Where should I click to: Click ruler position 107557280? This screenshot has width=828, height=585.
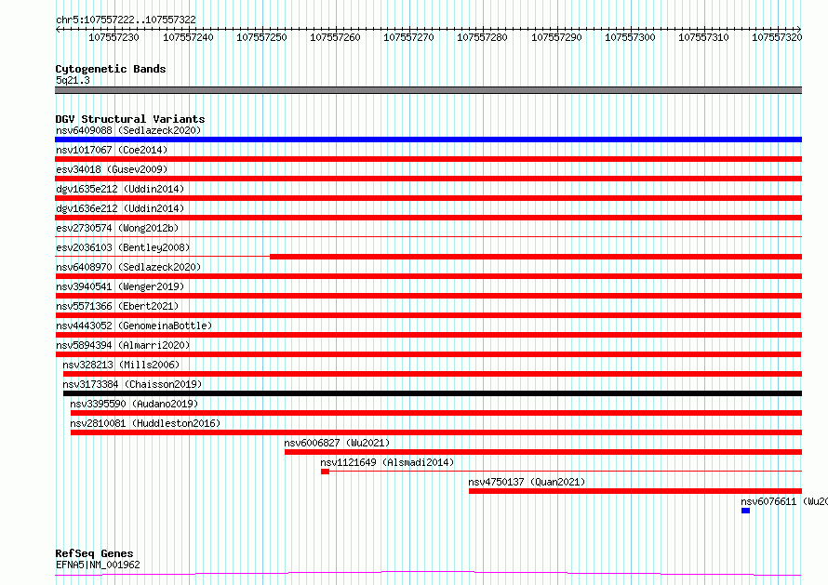coord(482,37)
